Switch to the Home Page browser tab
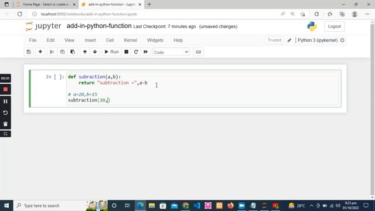 pos(46,4)
